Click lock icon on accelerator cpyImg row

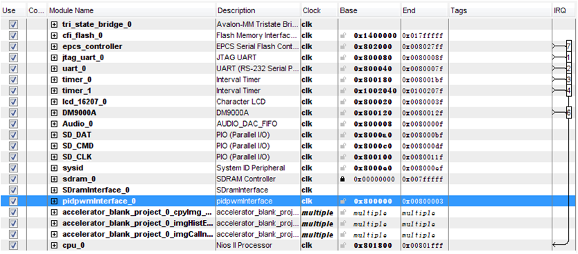pos(343,212)
